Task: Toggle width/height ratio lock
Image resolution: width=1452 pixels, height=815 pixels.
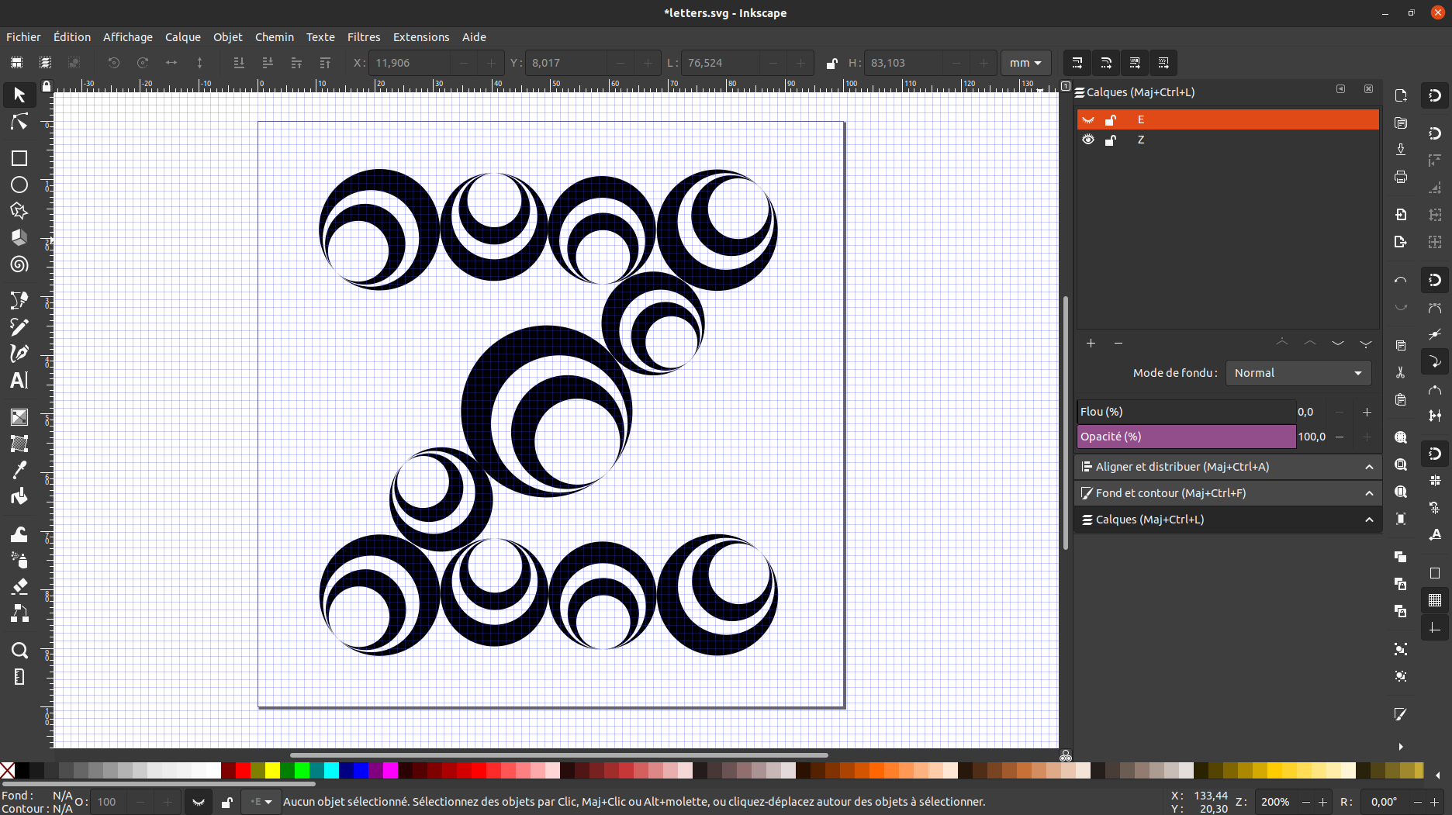Action: click(x=831, y=64)
